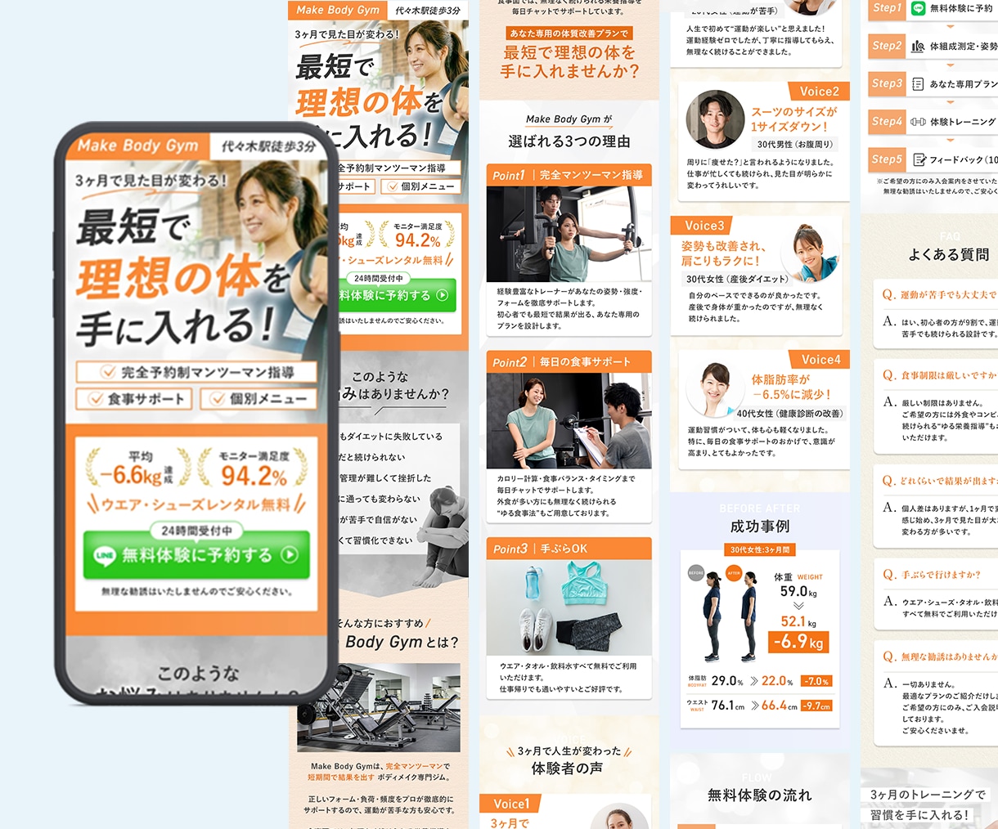Click checkmark beside 個別メニュー in phone

tap(217, 399)
